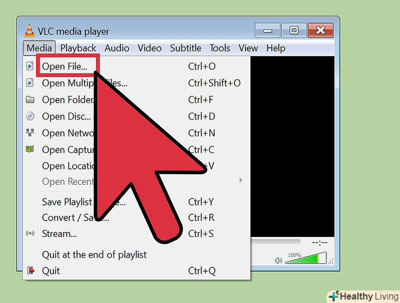Screen dimensions: 400x303
Task: Click the Open Multiple Files icon
Action: pyautogui.click(x=30, y=82)
